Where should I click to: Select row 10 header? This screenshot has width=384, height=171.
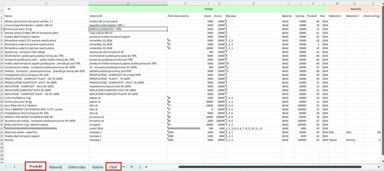point(1,48)
